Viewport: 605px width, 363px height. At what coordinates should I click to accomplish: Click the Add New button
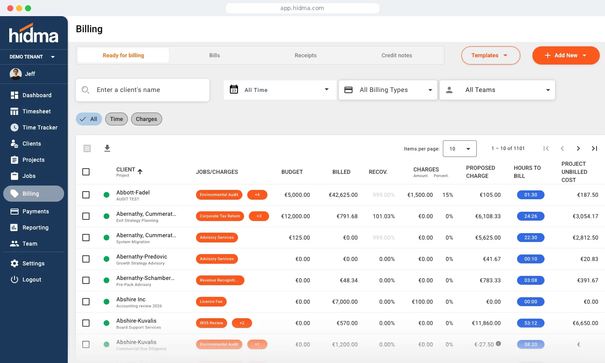coord(566,55)
